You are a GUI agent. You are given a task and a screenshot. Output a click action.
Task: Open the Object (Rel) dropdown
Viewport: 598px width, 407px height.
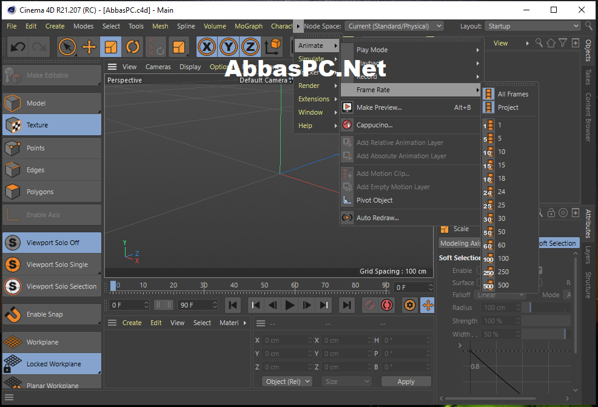click(287, 382)
